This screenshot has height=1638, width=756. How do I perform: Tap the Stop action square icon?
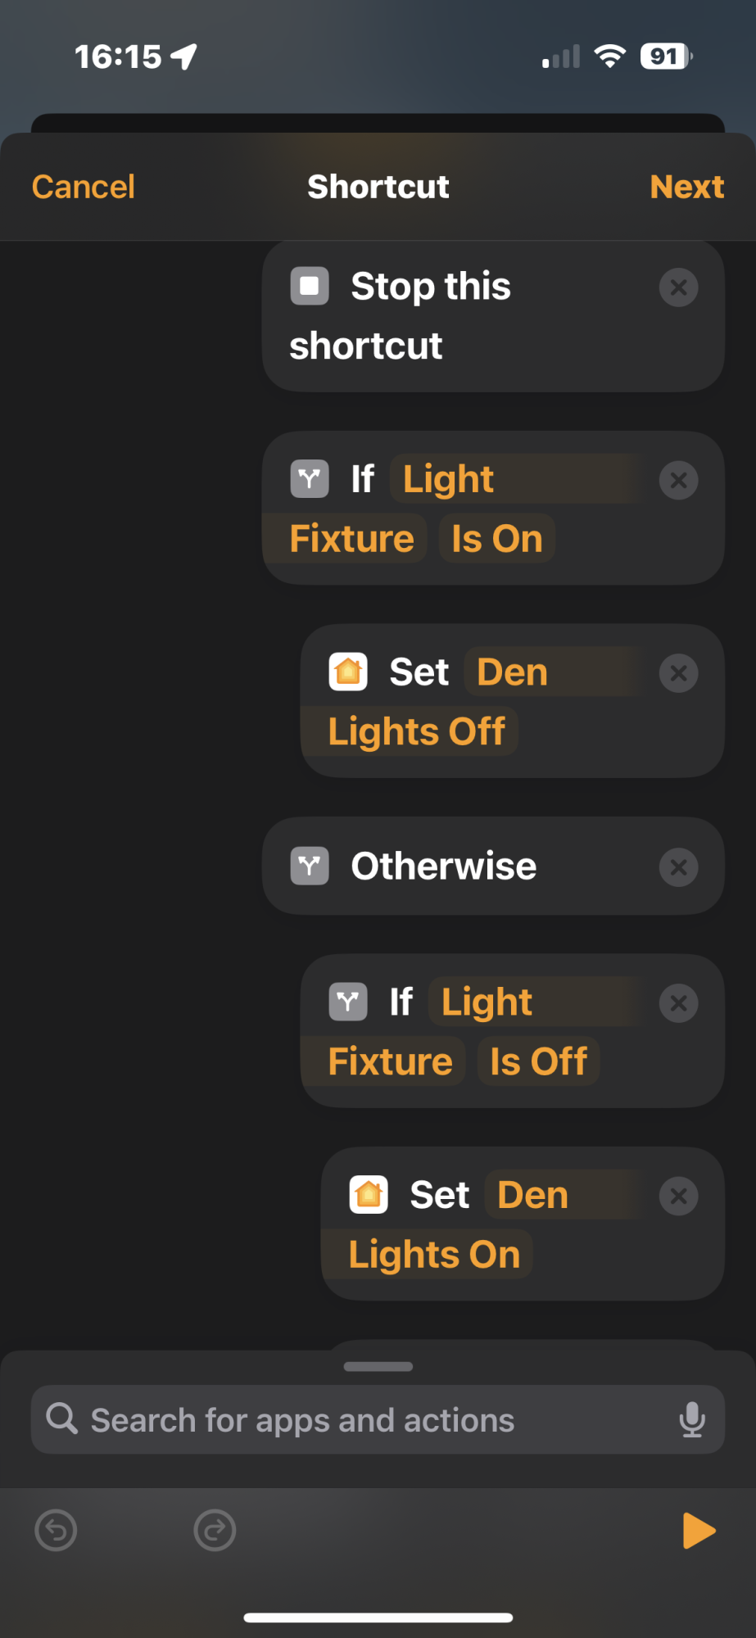(310, 287)
